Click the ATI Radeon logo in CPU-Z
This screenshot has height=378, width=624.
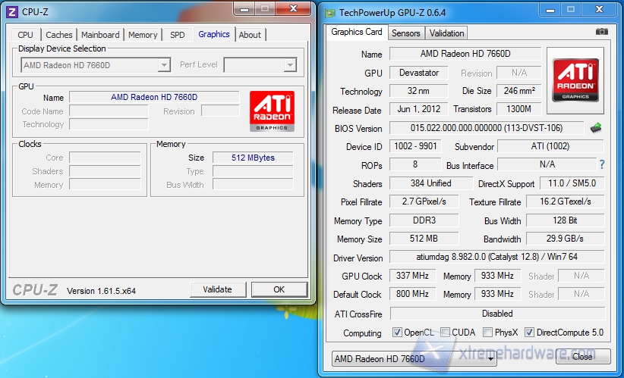point(271,111)
